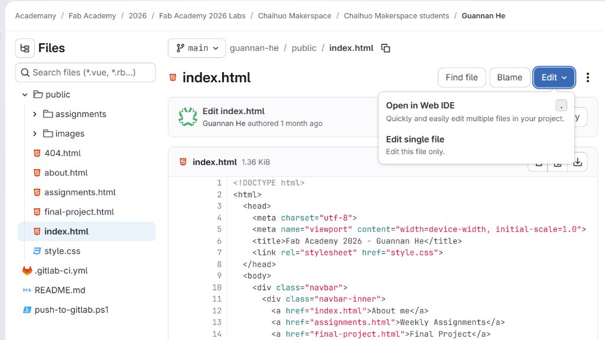The width and height of the screenshot is (605, 340).
Task: Click the file tree toggle icon beside Files
Action: (25, 48)
